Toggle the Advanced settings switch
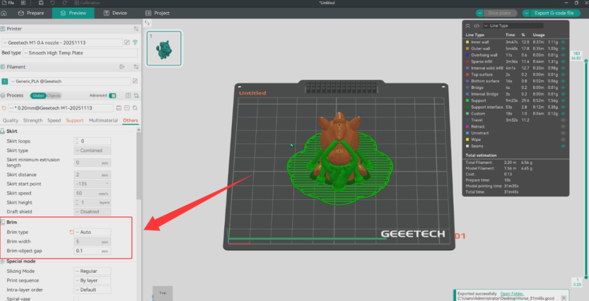 113,95
